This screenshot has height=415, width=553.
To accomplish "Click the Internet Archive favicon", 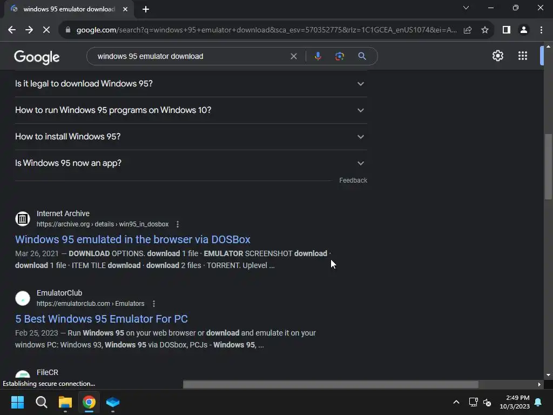I will tap(23, 219).
